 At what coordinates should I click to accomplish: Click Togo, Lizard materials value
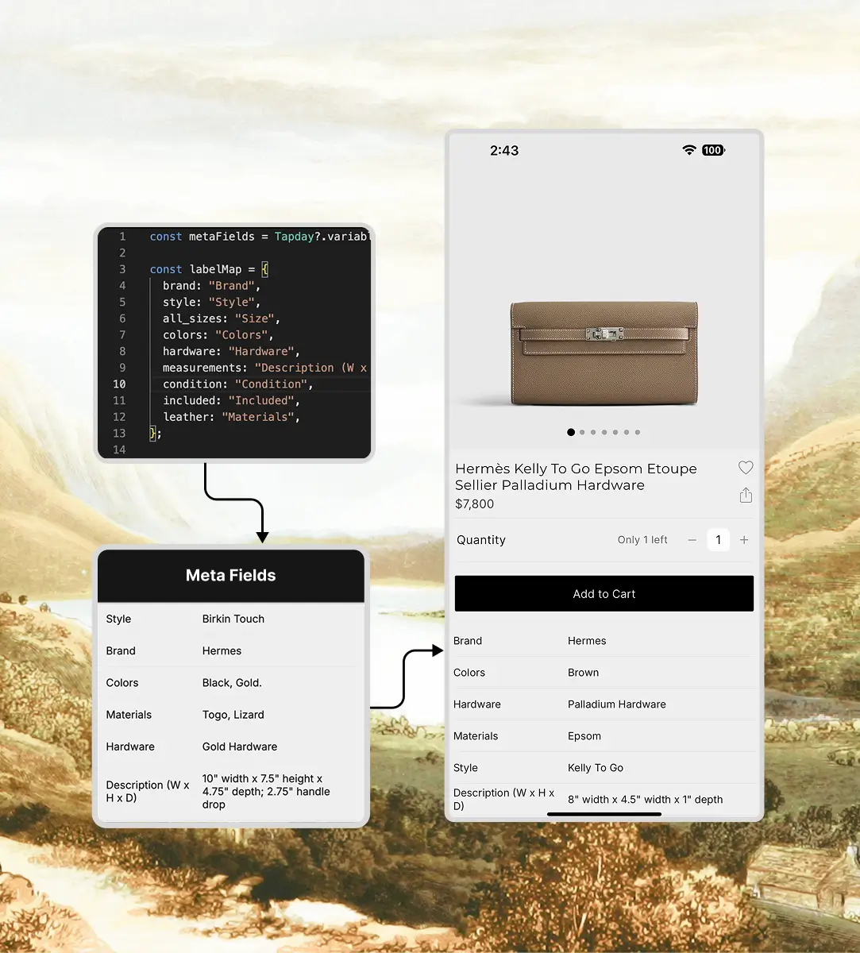click(233, 715)
